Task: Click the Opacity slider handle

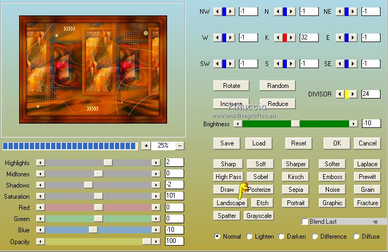Action: [146, 241]
